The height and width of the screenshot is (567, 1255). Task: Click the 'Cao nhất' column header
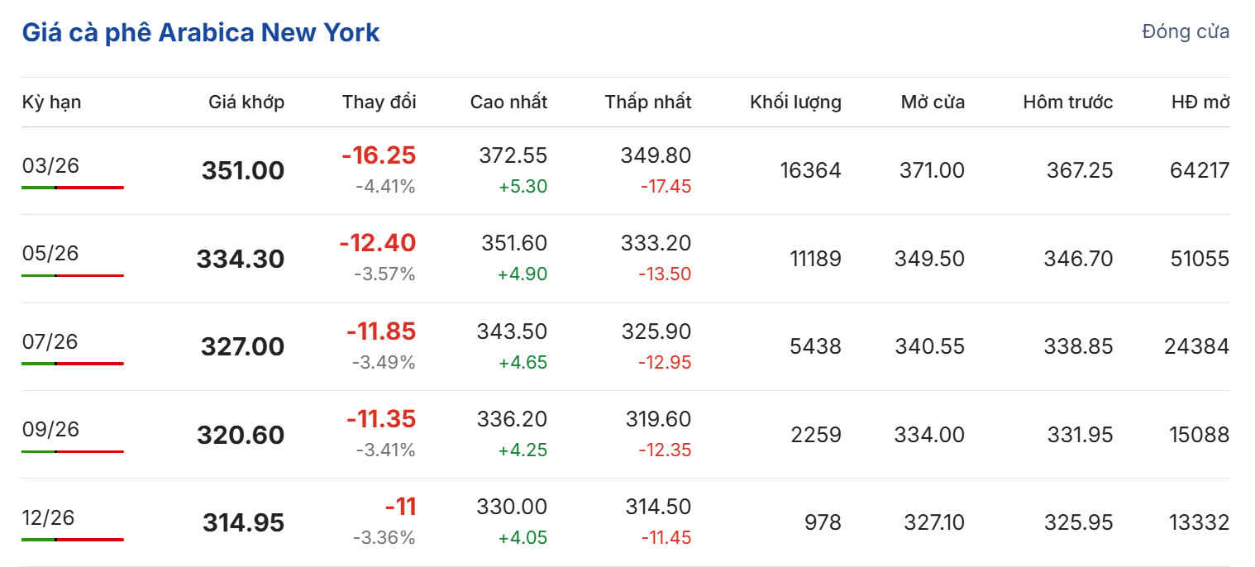pyautogui.click(x=508, y=102)
